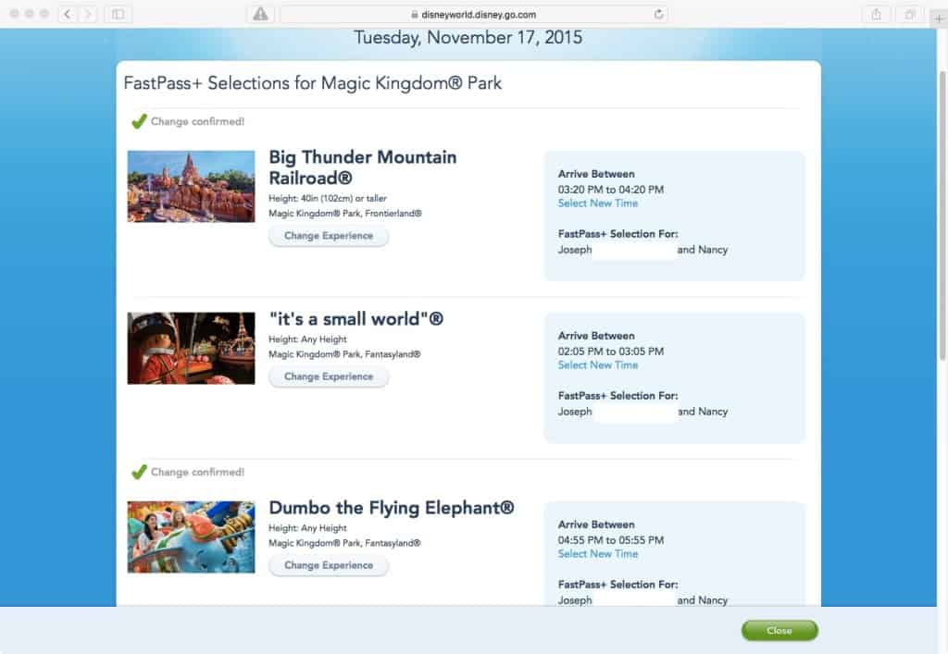Screen dimensions: 948x654
Task: Click the 04:55 PM to 05:55 PM time
Action: pos(611,540)
